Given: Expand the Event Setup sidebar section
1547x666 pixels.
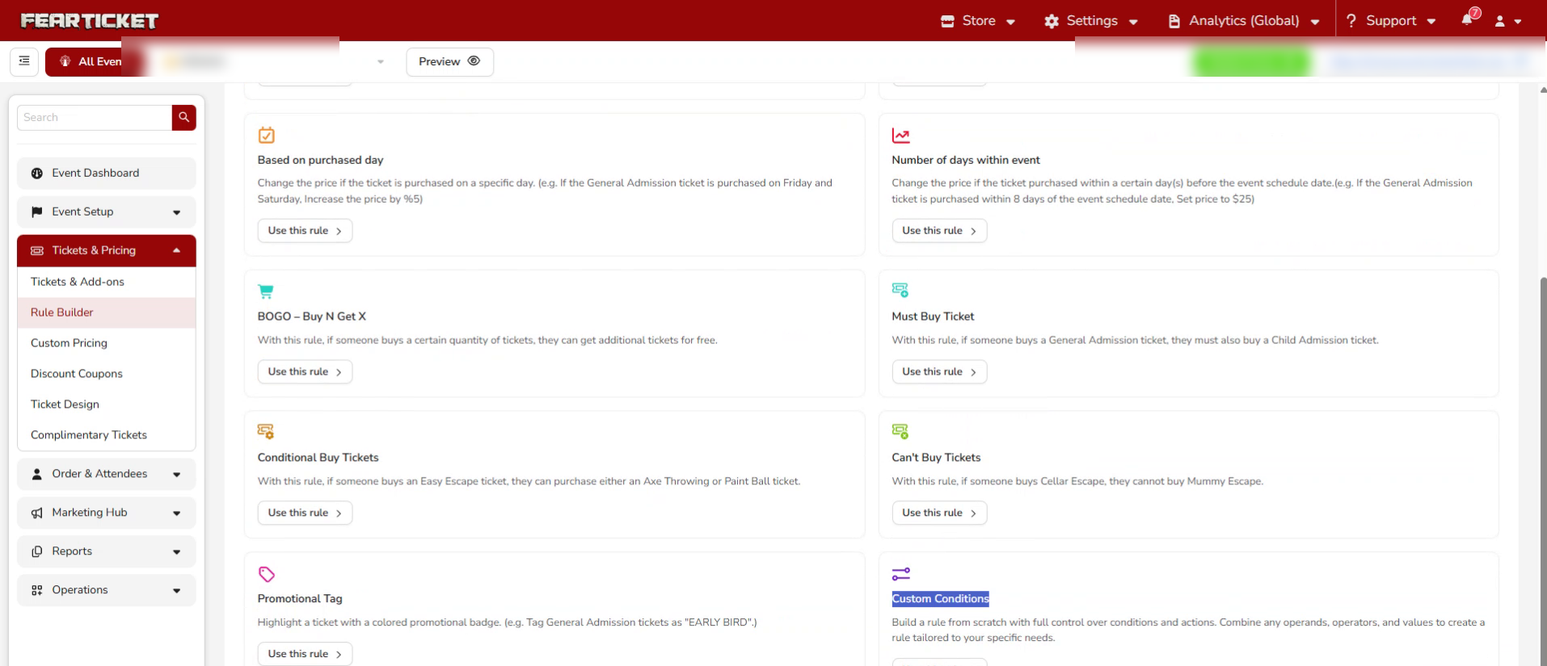Looking at the screenshot, I should click(x=106, y=212).
